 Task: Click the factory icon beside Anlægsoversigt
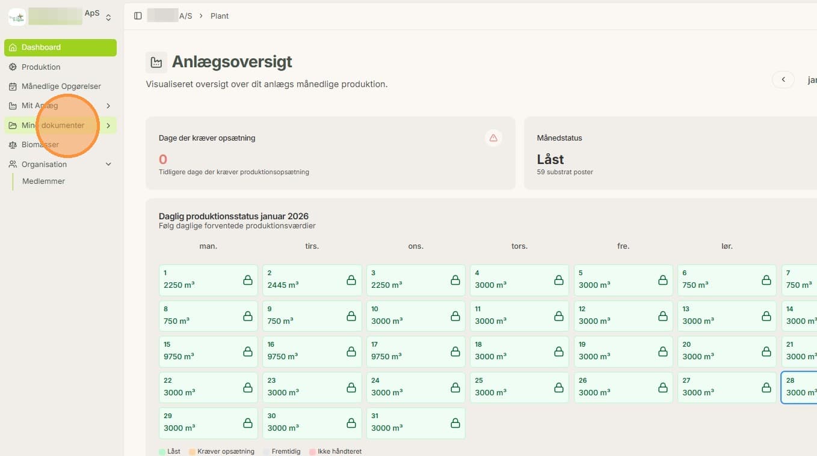tap(156, 62)
